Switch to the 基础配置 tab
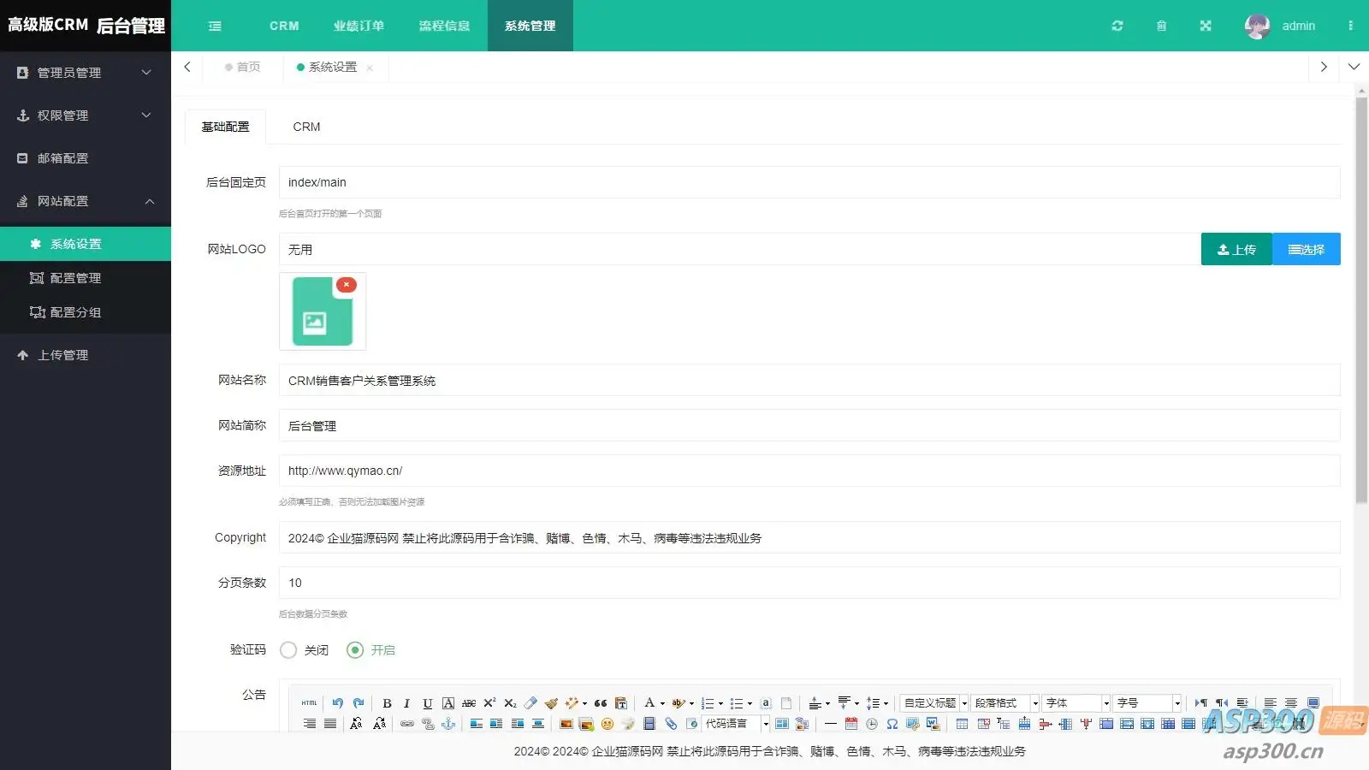Screen dimensions: 1369x770 226,127
